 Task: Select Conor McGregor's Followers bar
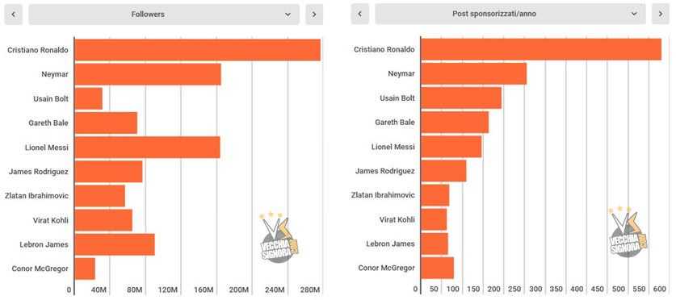85,269
